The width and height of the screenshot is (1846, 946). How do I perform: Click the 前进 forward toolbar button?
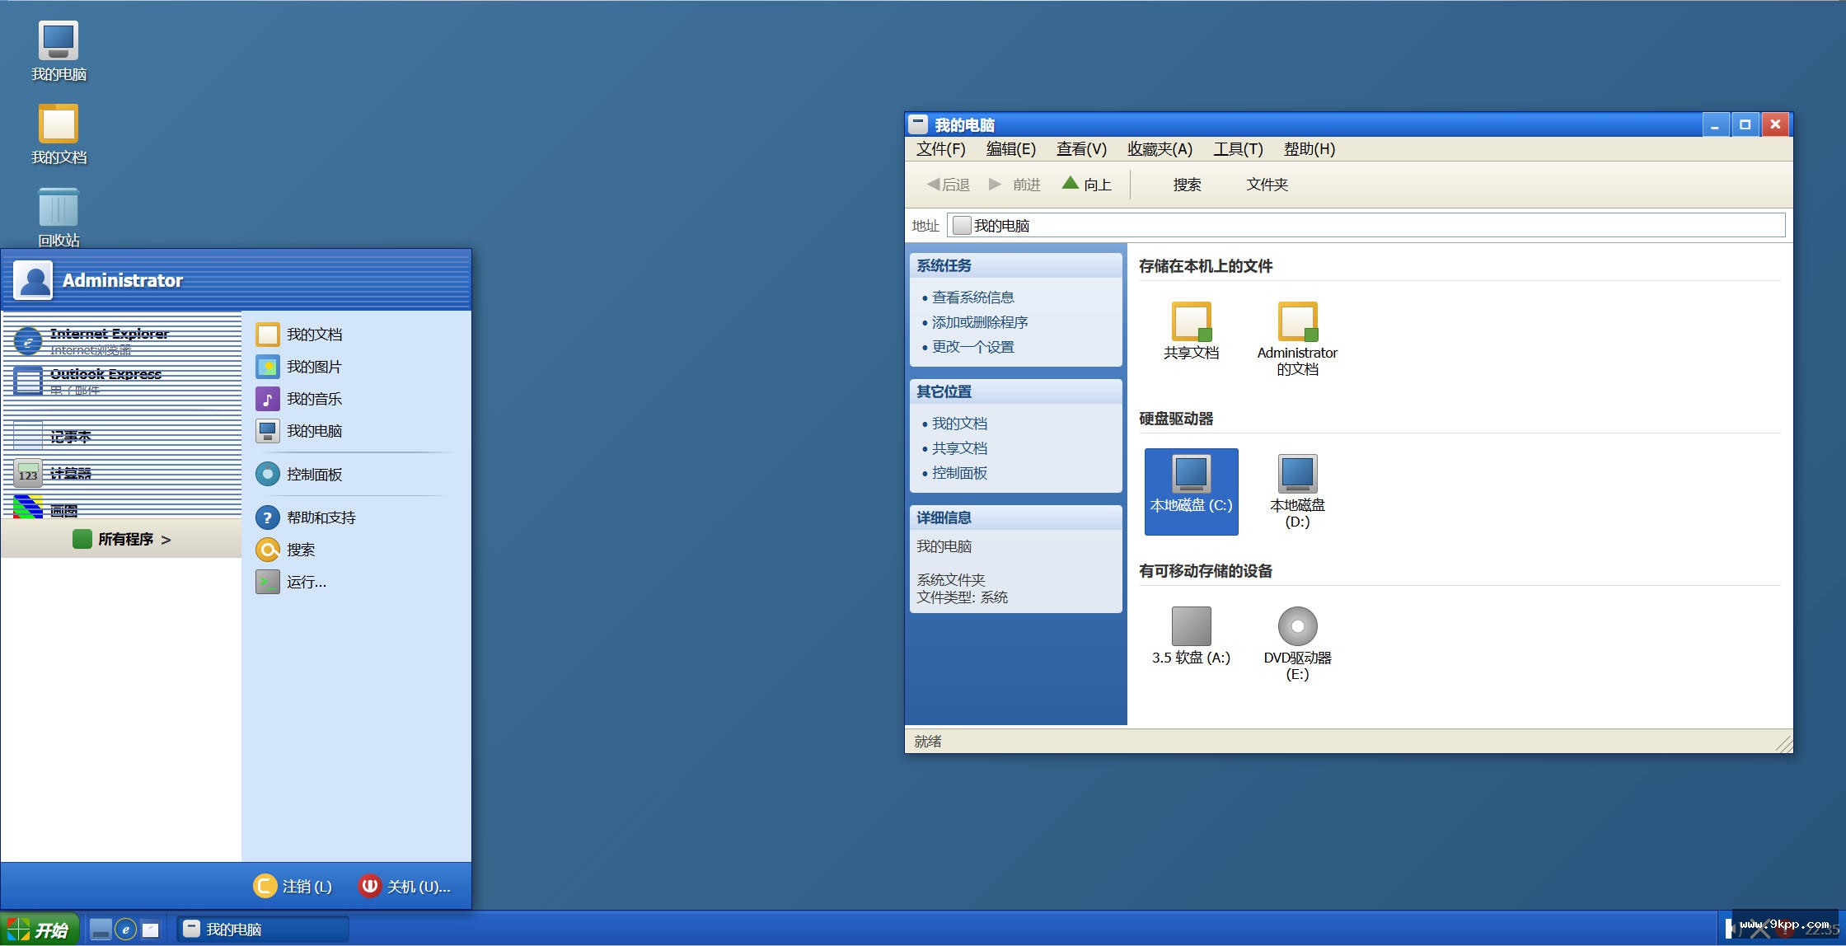pos(1014,185)
